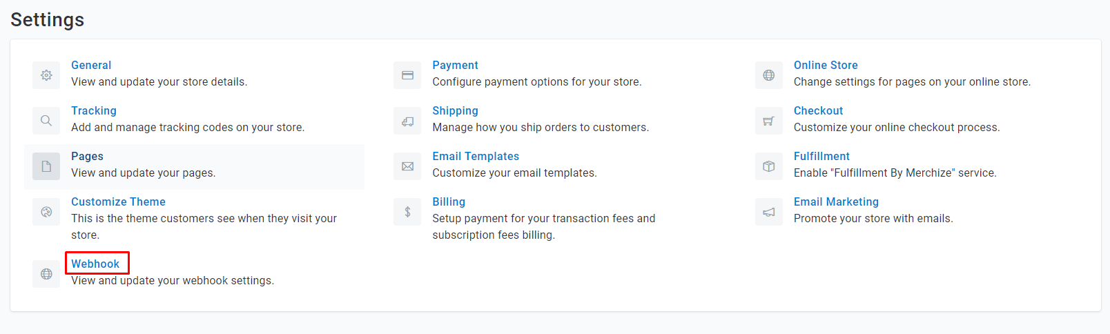The width and height of the screenshot is (1110, 334).
Task: Go to Payment settings link
Action: pyautogui.click(x=455, y=65)
